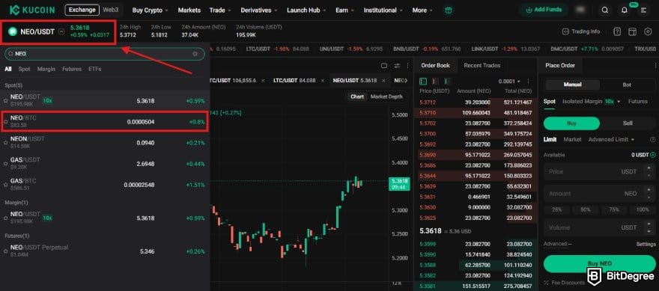Open the Trade dropdown menu

coord(220,10)
